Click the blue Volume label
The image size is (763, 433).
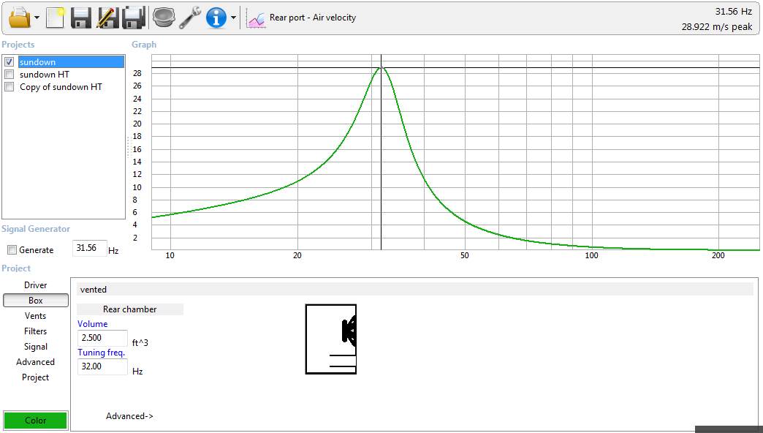[93, 324]
